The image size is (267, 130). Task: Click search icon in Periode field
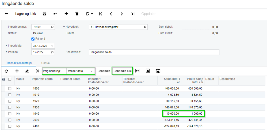[x=52, y=52]
